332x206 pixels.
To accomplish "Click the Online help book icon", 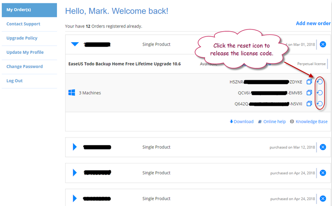I will [x=260, y=122].
